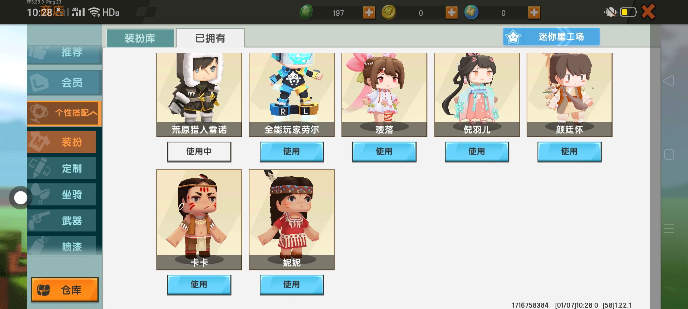Add more blue mini points
The image size is (688, 309).
534,13
